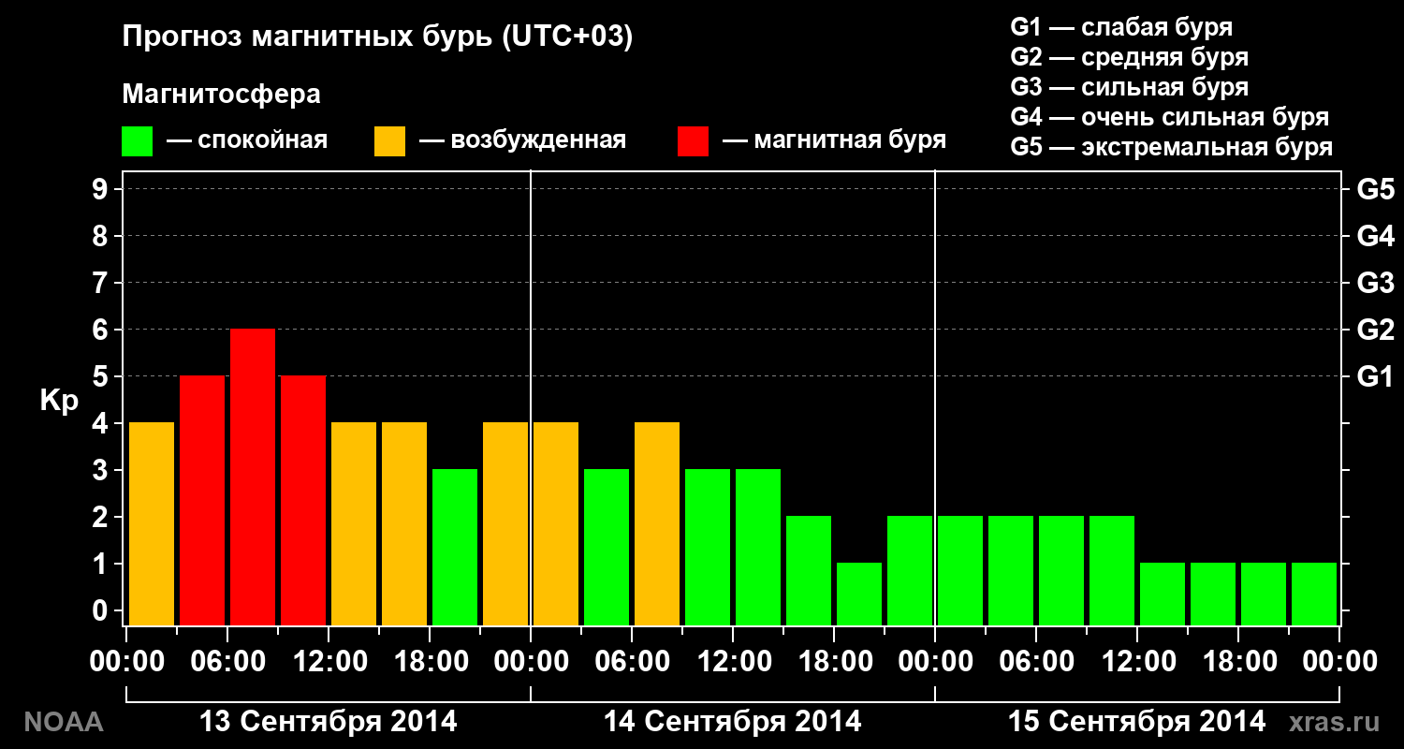Screen dimensions: 1404x749
Task: Click the red 'магнитная буря' legend swatch
Action: coord(693,141)
